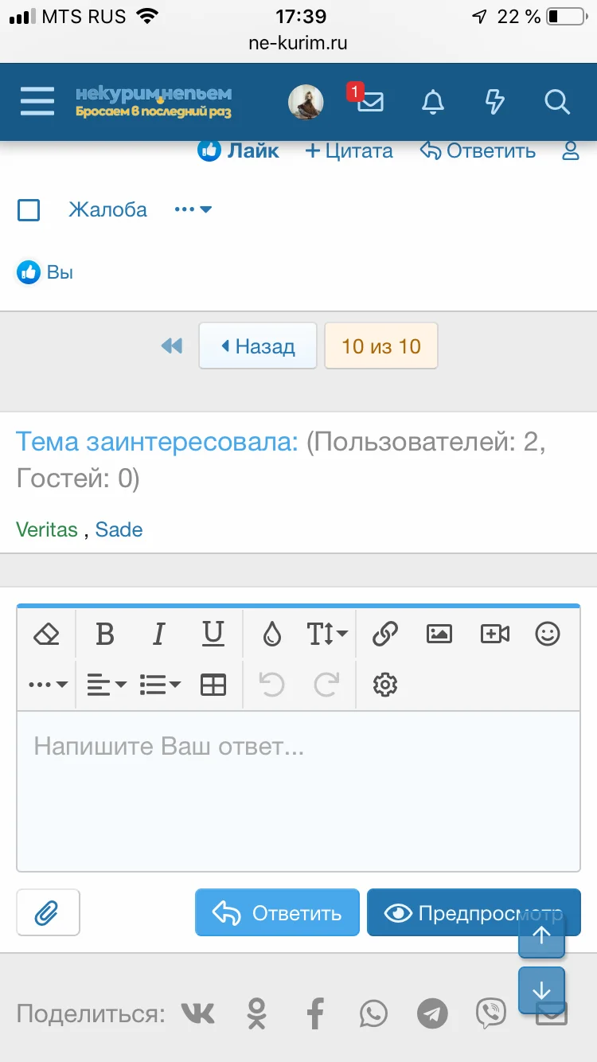Toggle italic text formatting
The width and height of the screenshot is (597, 1062).
click(158, 634)
